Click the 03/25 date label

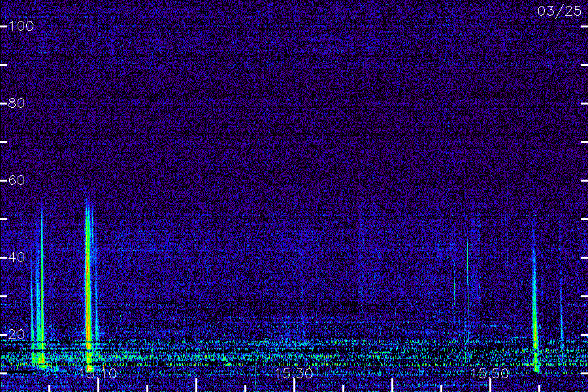pyautogui.click(x=559, y=11)
